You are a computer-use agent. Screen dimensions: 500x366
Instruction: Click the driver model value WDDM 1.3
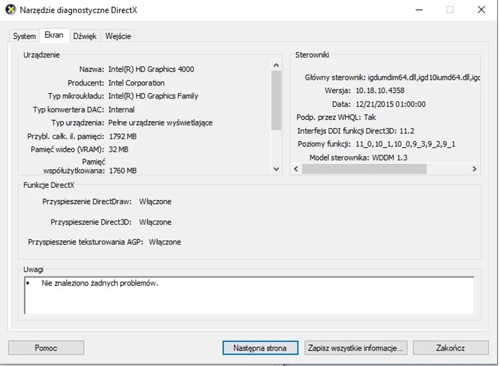[389, 158]
